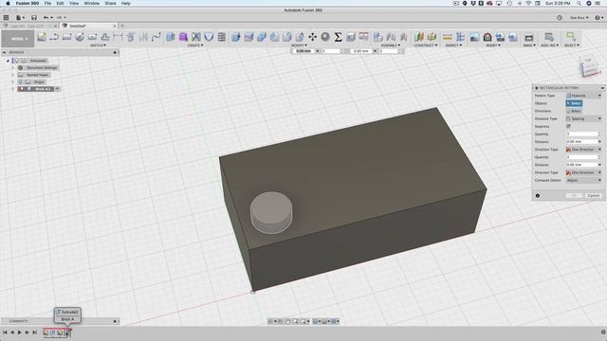Open the Edit menu

click(x=60, y=3)
